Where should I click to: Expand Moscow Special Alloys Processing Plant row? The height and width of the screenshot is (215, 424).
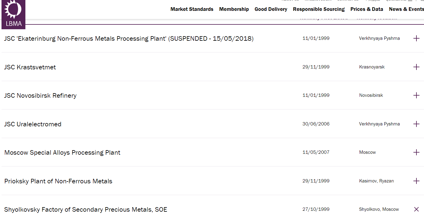pos(416,152)
